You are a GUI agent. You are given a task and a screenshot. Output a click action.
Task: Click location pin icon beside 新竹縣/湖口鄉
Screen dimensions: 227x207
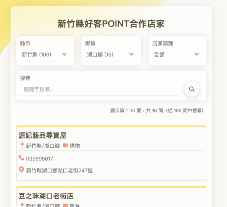tap(22, 145)
